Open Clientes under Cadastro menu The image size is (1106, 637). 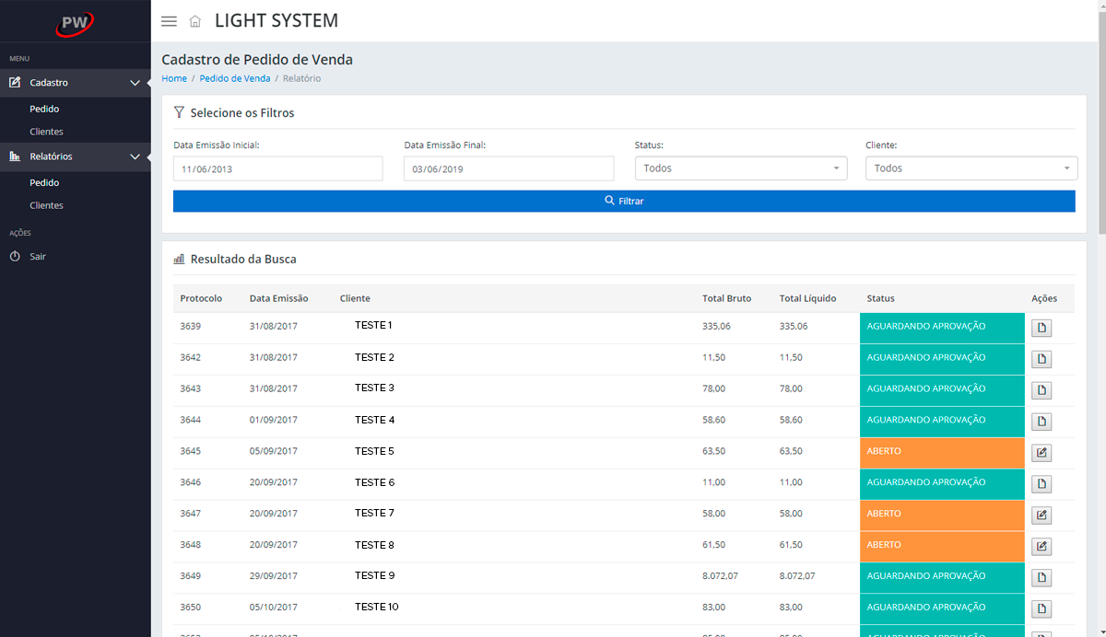coord(47,132)
